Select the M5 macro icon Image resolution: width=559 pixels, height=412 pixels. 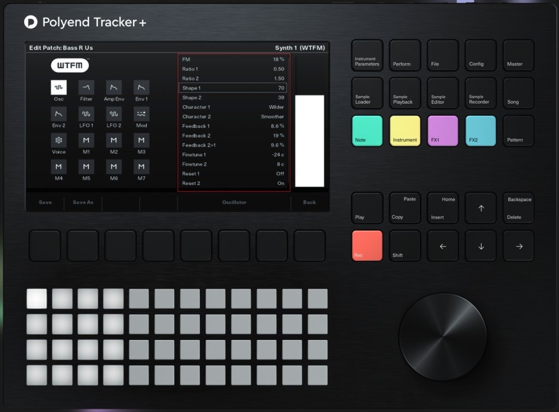(x=86, y=166)
